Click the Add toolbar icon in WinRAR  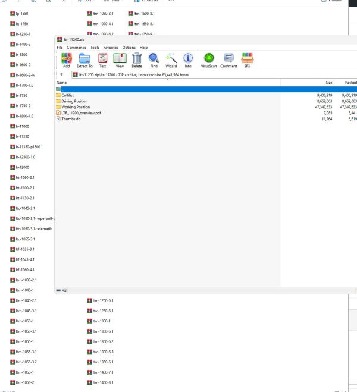67,60
